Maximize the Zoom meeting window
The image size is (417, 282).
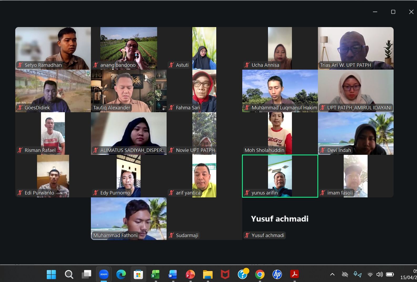pos(393,12)
